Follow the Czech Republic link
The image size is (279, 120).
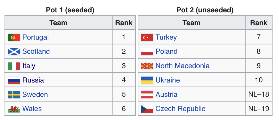tap(180, 109)
